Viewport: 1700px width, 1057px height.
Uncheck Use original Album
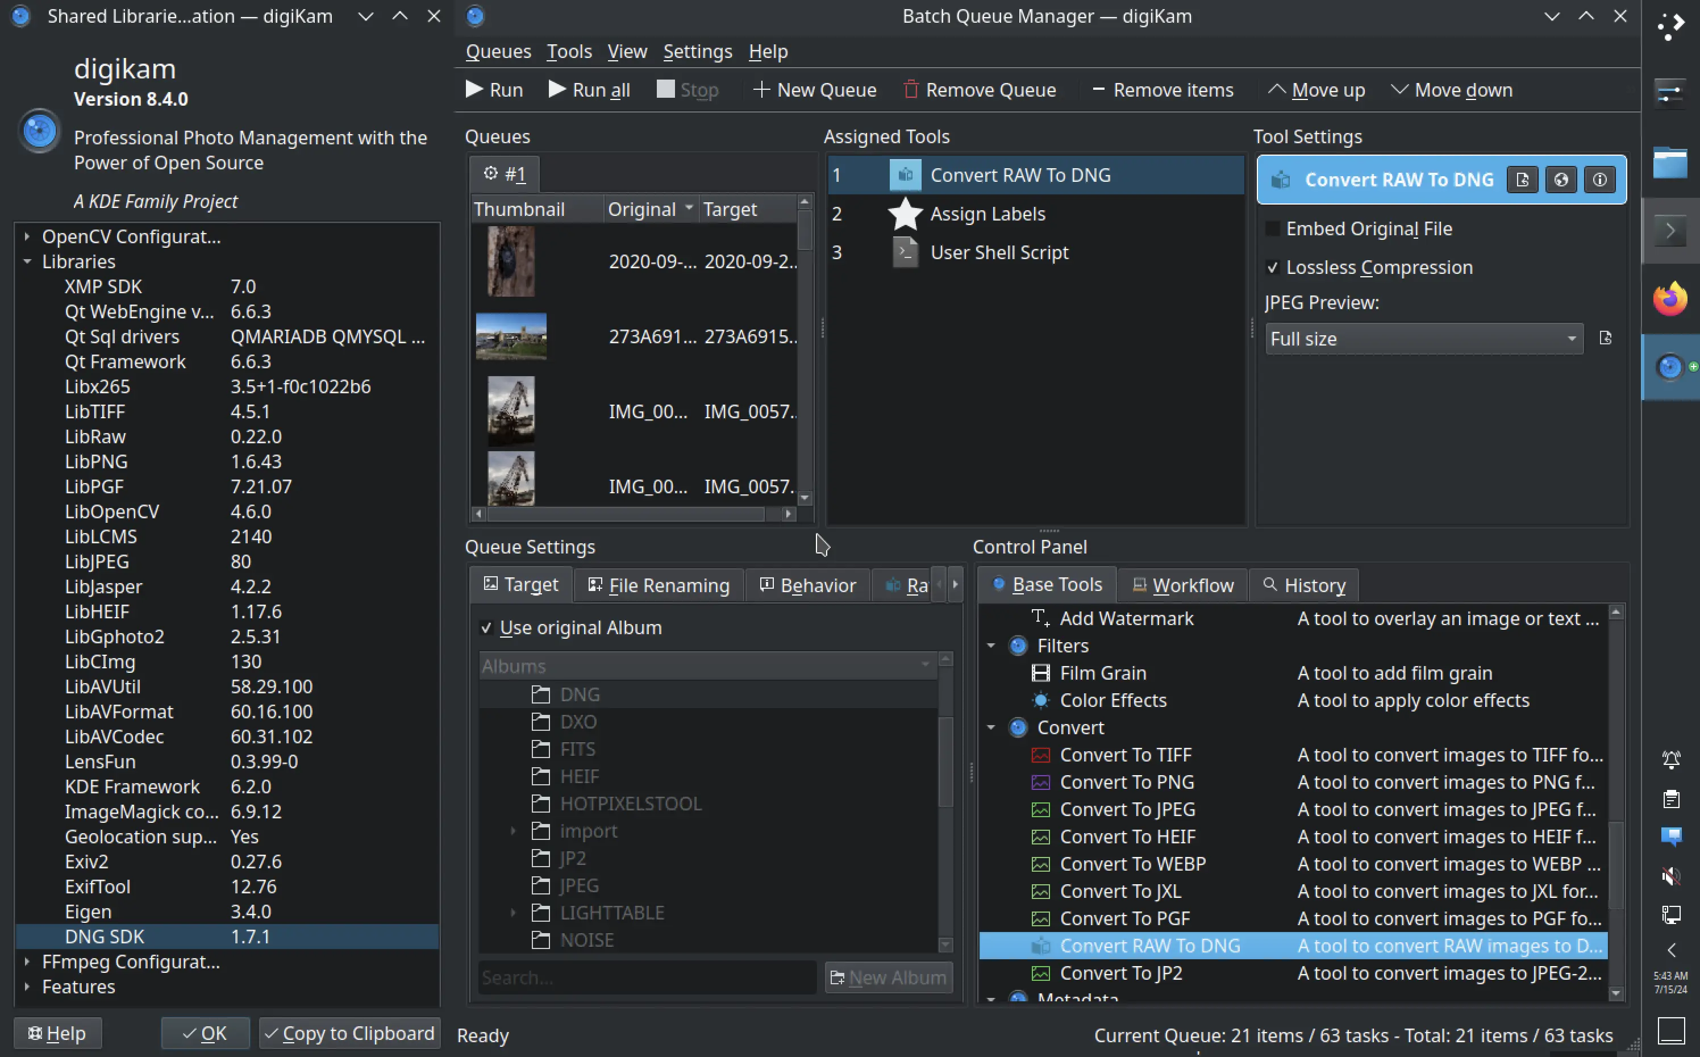(x=487, y=628)
